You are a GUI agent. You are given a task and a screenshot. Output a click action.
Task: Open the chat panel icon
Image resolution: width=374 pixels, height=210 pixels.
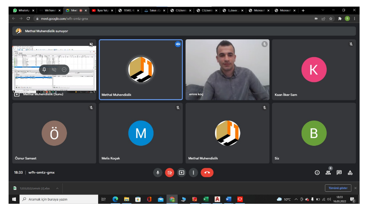[x=339, y=173]
